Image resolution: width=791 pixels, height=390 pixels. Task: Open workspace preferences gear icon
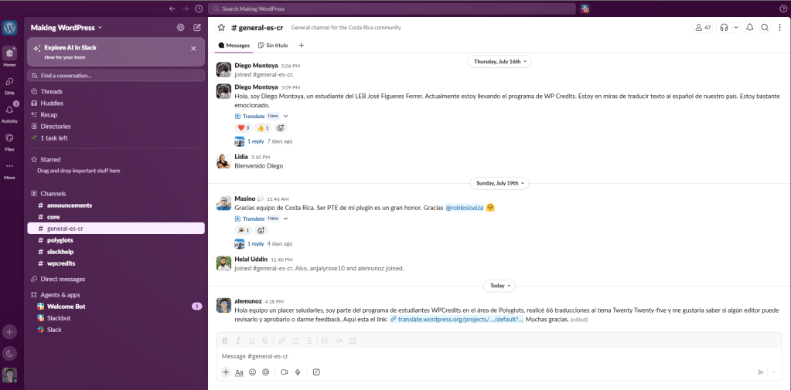pyautogui.click(x=181, y=28)
